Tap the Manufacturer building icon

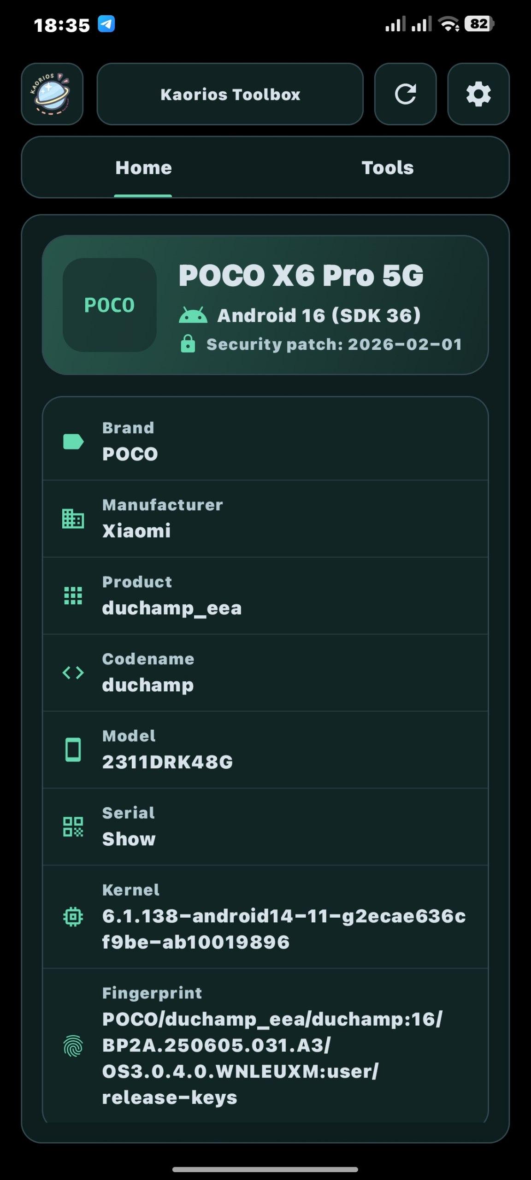(x=73, y=519)
